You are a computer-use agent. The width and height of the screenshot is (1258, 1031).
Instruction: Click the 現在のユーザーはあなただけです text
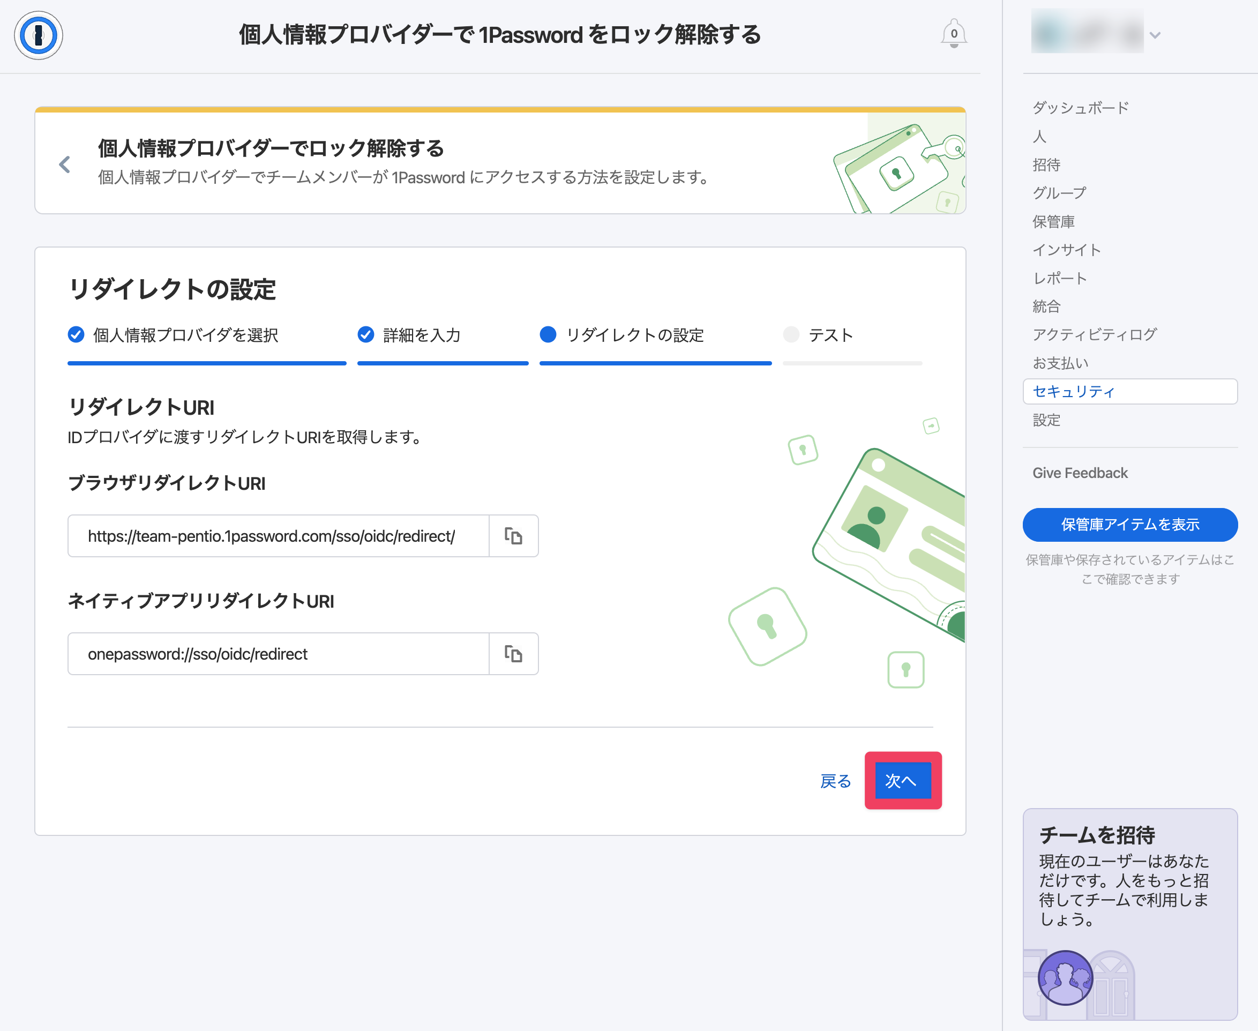tap(1124, 890)
